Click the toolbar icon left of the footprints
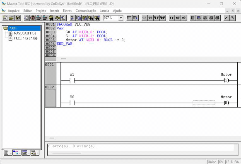241x164 pixels. 51,18
